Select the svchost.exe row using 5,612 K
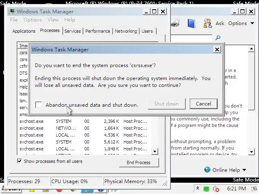This screenshot has width=259, height=194. (x=84, y=142)
